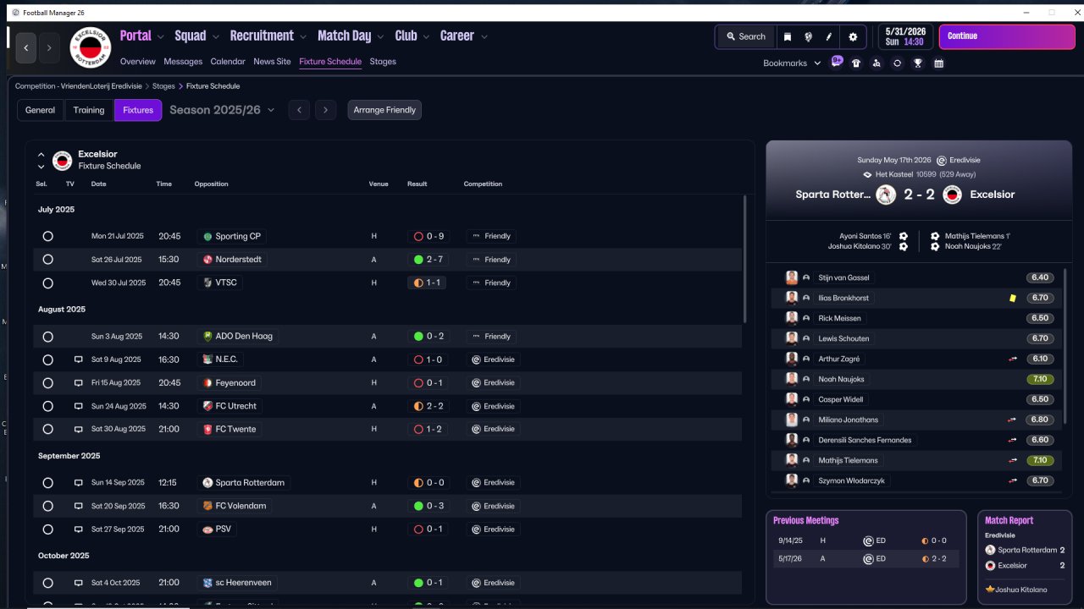Select the PSV fixture radio button
The width and height of the screenshot is (1084, 609).
(47, 529)
